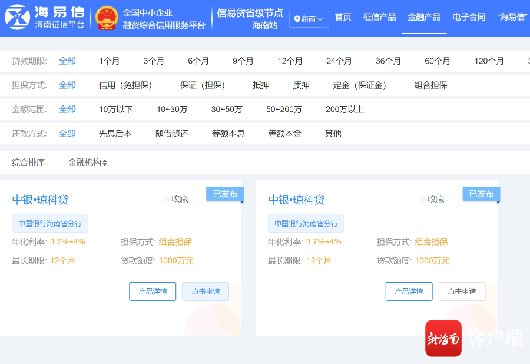Filter amount by 10万以下
The width and height of the screenshot is (530, 364).
(116, 110)
